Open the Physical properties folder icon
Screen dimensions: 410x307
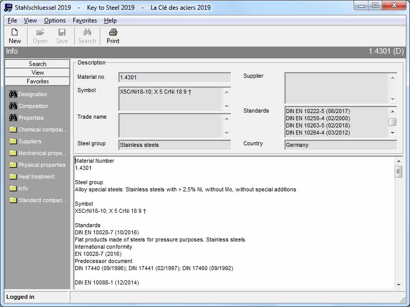(x=13, y=165)
